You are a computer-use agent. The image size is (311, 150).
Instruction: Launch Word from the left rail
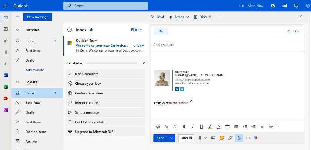click(x=6, y=75)
